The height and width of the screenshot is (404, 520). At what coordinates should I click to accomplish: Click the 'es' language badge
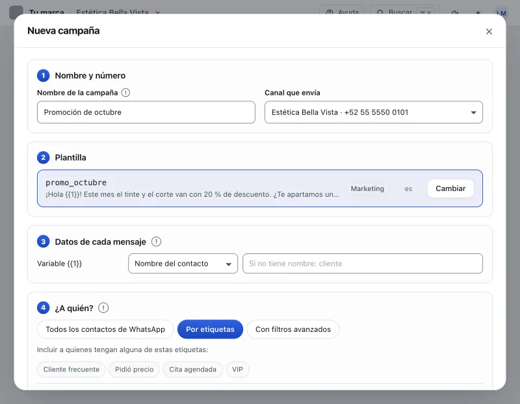click(408, 188)
